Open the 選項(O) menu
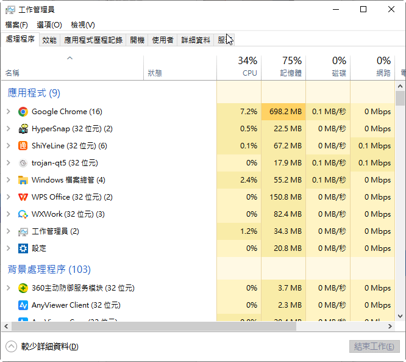Image resolution: width=406 pixels, height=362 pixels. [49, 25]
